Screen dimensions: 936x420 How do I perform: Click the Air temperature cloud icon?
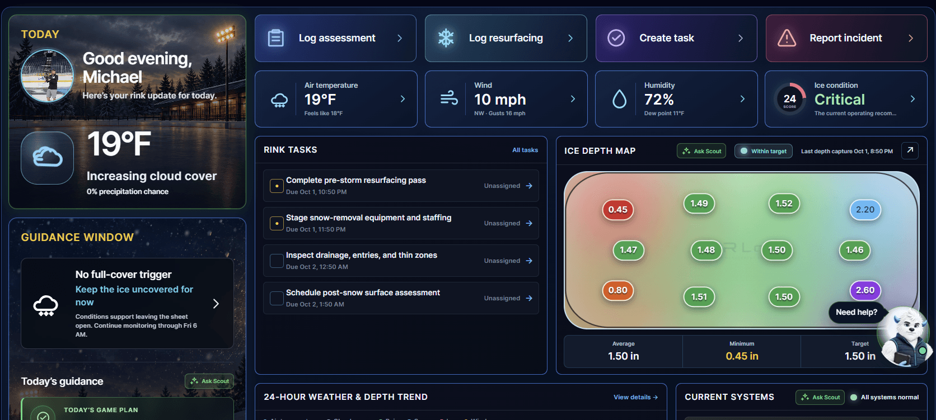(x=279, y=100)
